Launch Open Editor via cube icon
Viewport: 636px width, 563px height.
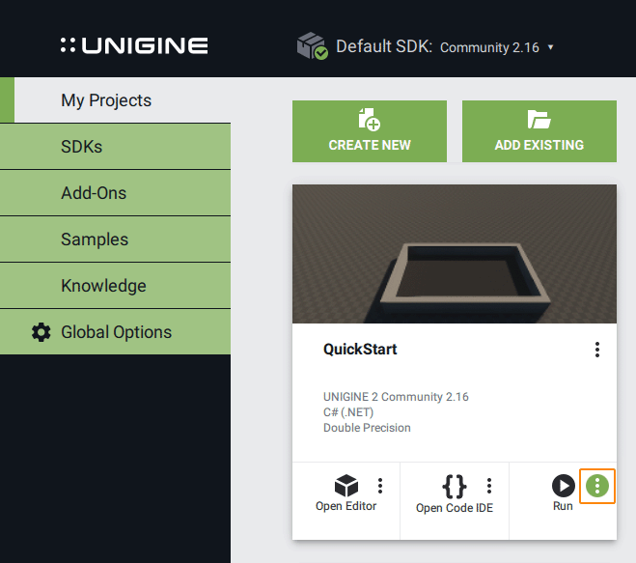point(346,485)
